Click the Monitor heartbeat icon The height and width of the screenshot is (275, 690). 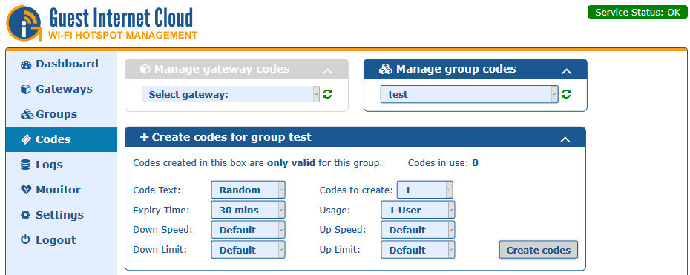point(26,190)
